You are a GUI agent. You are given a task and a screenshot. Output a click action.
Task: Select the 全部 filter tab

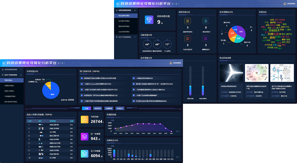(x=87, y=108)
